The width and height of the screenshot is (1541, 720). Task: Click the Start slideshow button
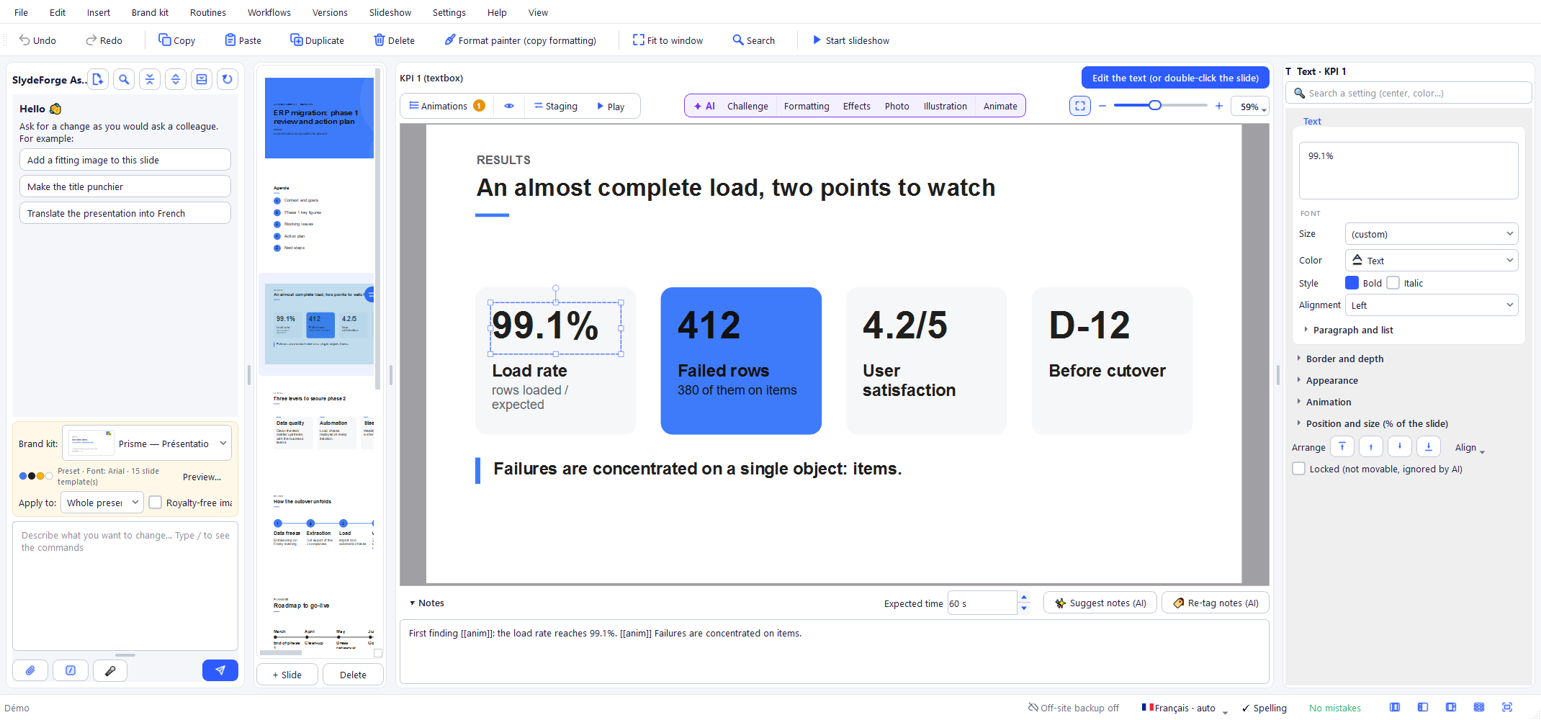pos(851,40)
